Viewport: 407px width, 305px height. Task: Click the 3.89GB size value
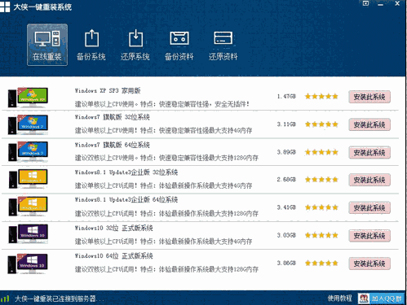[x=286, y=152]
